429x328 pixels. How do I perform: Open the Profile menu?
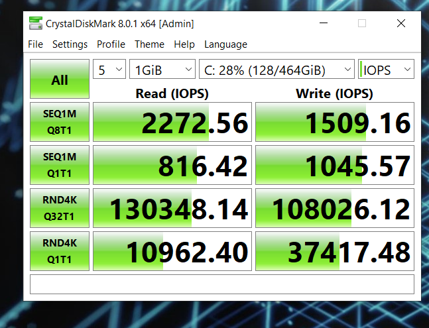(x=111, y=44)
